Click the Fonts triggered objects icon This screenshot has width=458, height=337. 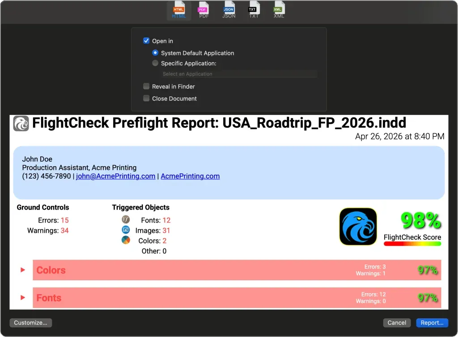(126, 219)
